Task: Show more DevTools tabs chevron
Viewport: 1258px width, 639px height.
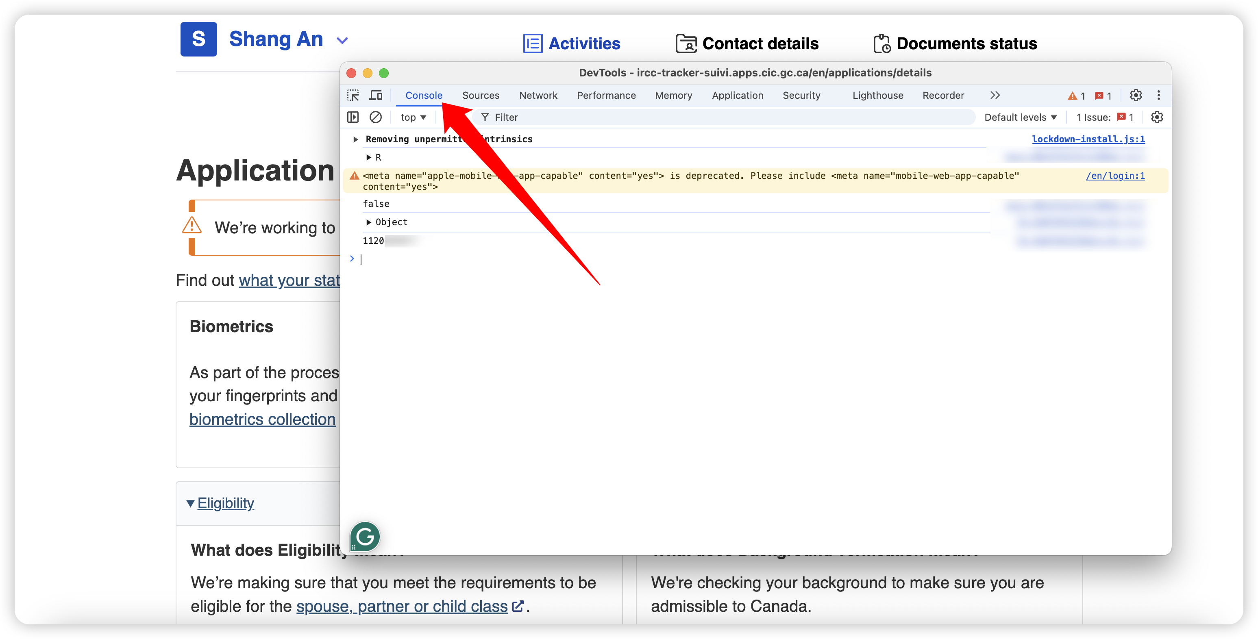Action: coord(995,95)
